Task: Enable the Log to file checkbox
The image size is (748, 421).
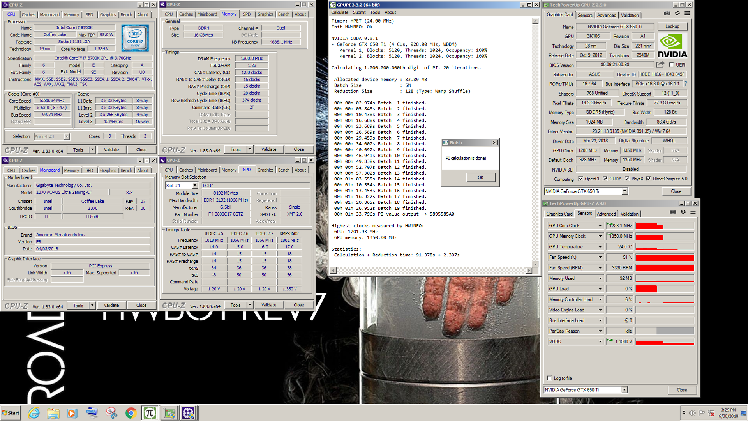Action: (549, 378)
